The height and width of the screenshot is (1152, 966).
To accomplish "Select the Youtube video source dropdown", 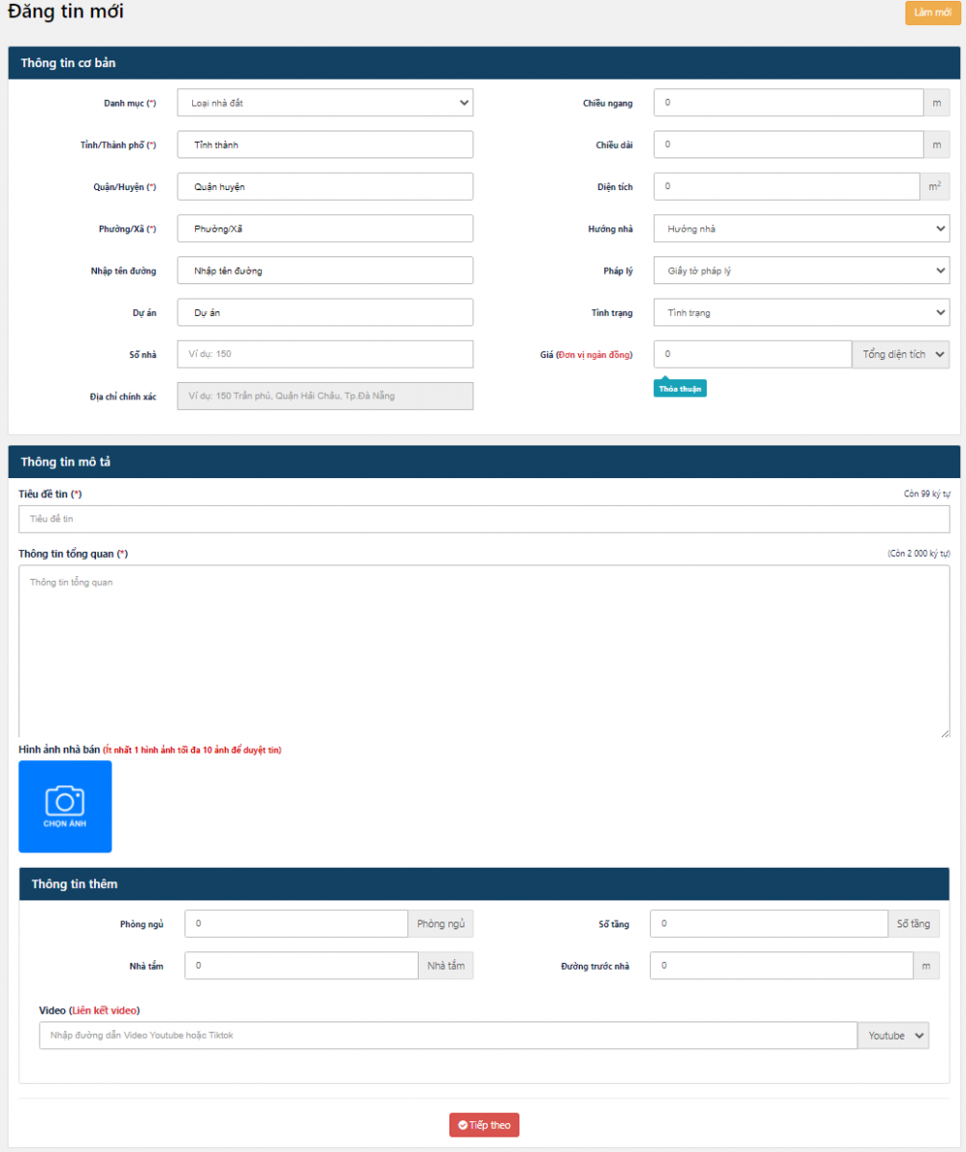I will click(893, 1036).
